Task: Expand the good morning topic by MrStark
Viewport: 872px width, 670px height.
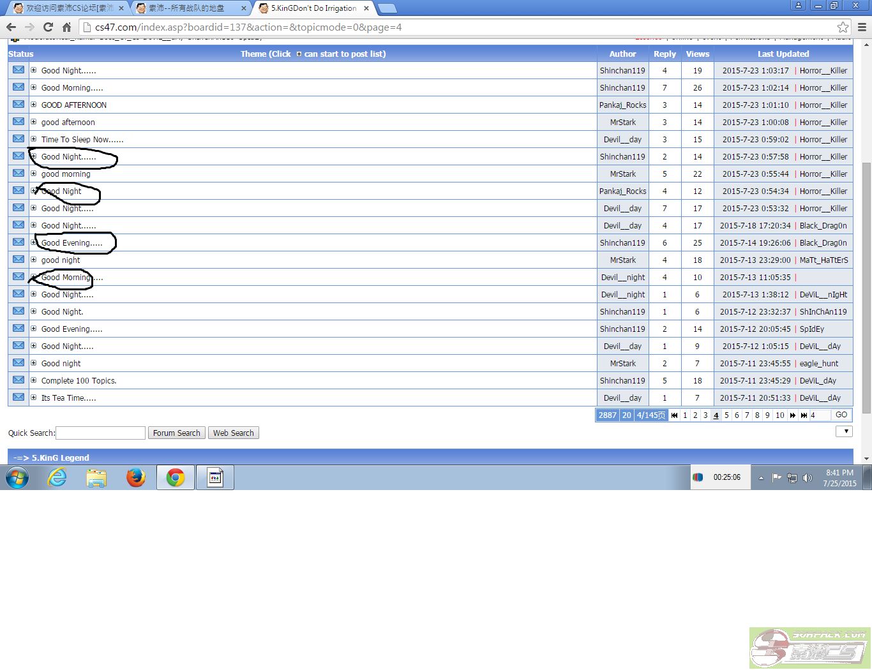Action: point(34,174)
